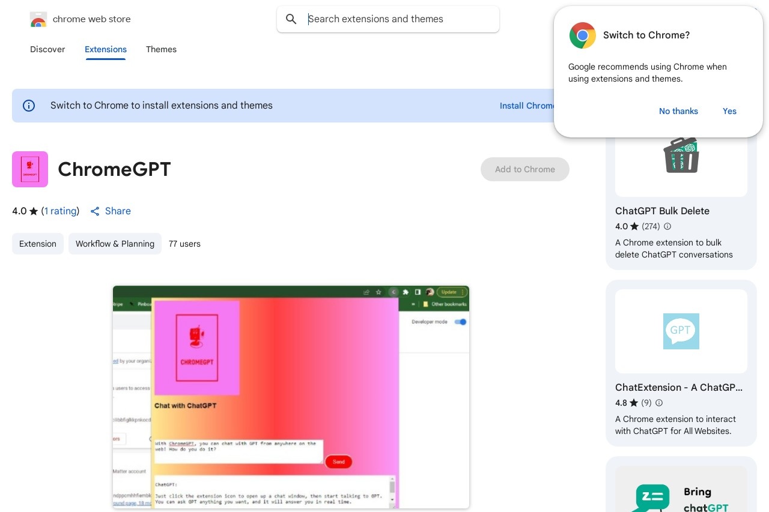769x512 pixels.
Task: Click the greyed Add to Chrome button
Action: pyautogui.click(x=525, y=169)
